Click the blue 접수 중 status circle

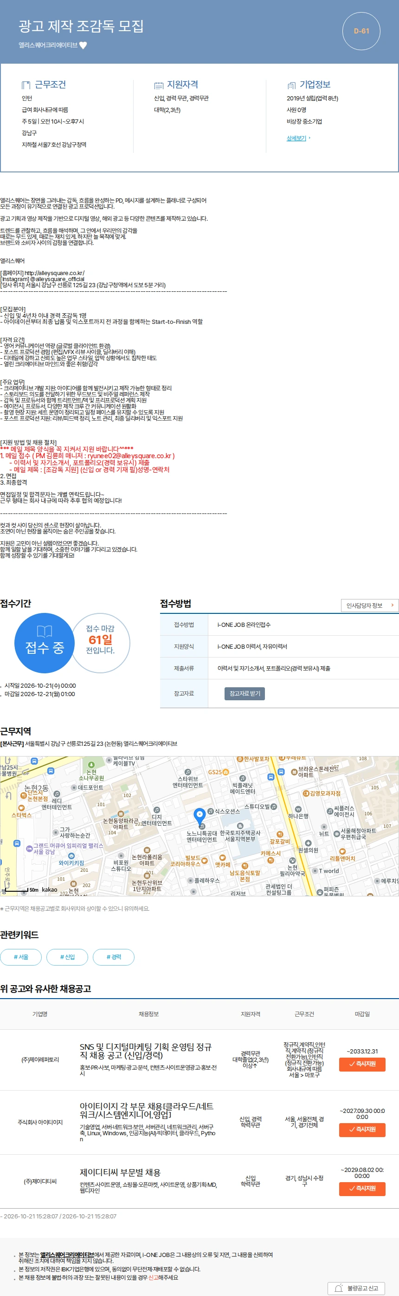point(45,643)
